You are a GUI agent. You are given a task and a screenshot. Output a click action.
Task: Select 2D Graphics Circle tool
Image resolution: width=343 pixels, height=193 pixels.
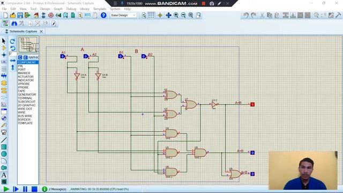point(4,154)
